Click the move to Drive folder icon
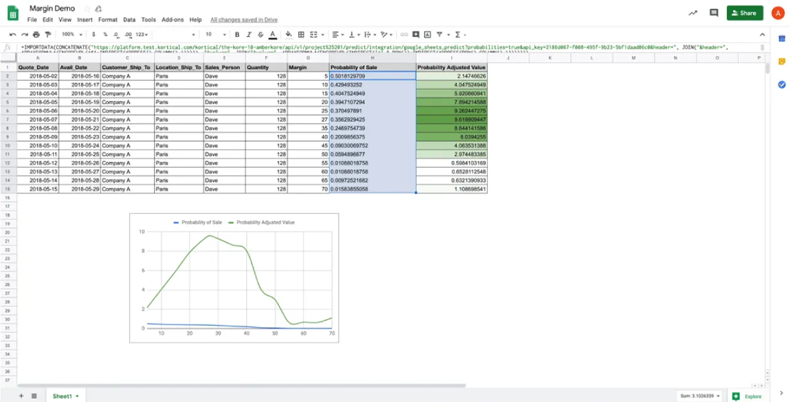The height and width of the screenshot is (402, 790). (x=98, y=9)
